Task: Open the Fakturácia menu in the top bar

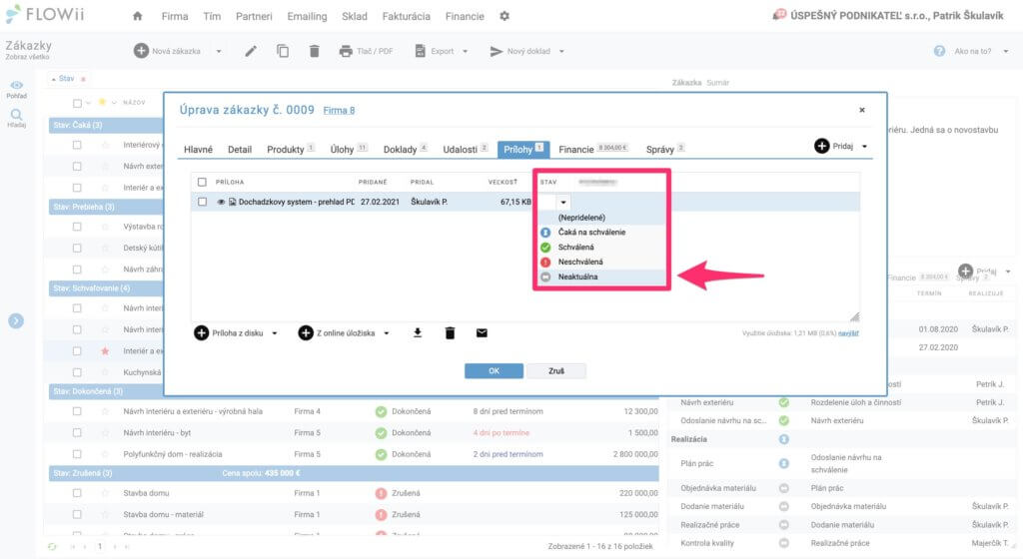Action: [406, 16]
